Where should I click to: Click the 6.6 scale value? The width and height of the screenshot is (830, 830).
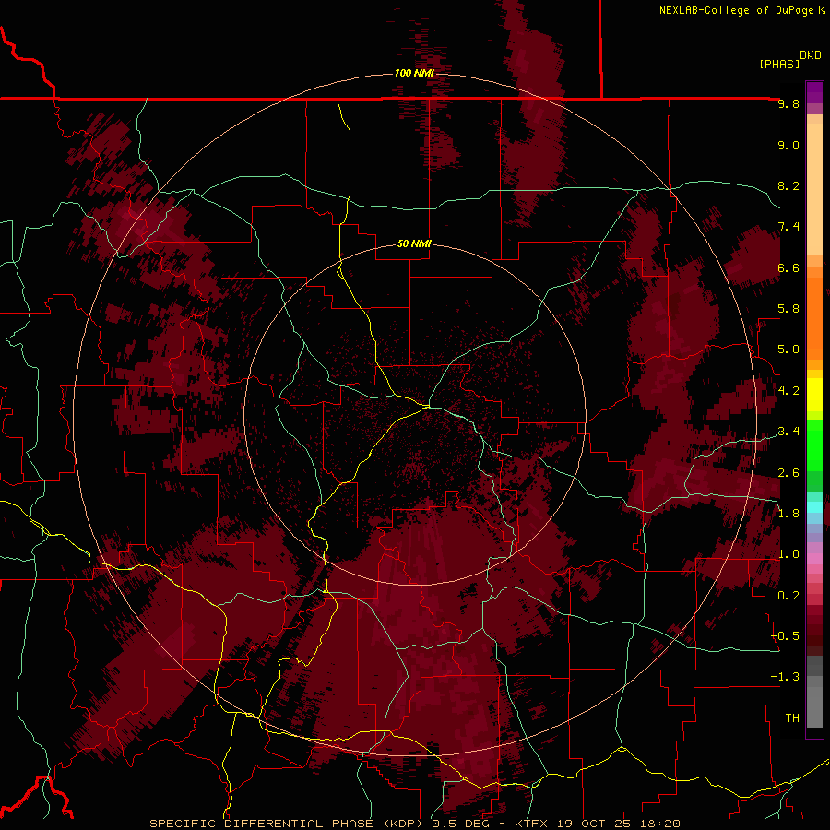click(788, 267)
